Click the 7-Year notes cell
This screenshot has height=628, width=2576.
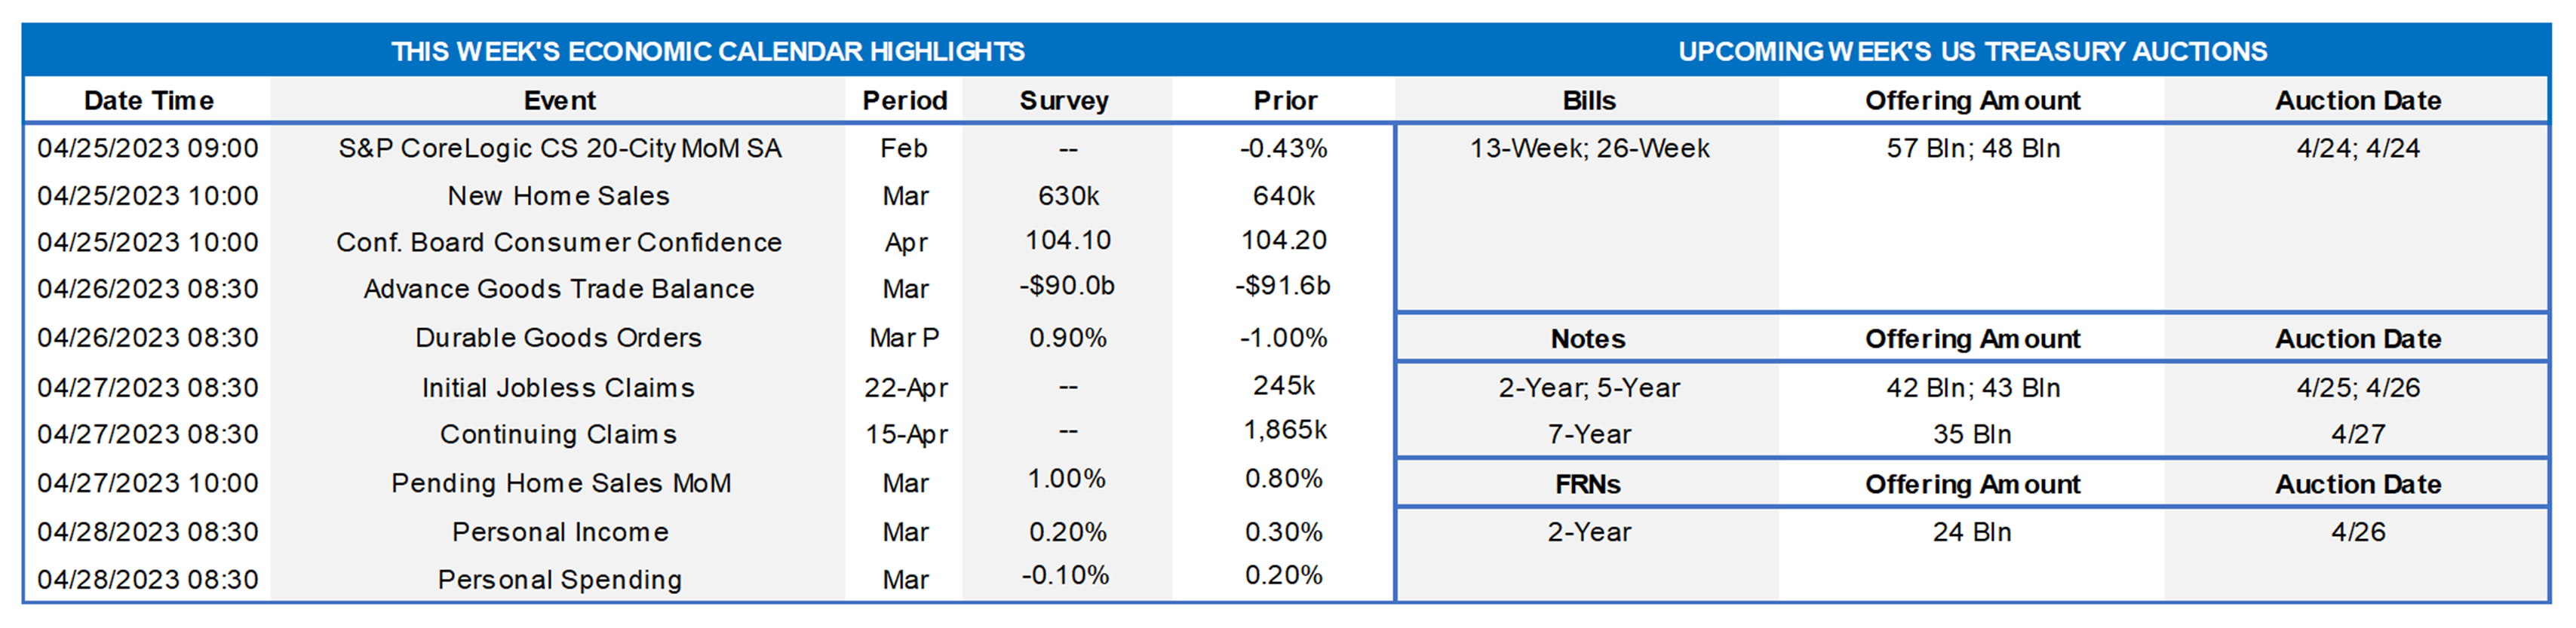1589,435
